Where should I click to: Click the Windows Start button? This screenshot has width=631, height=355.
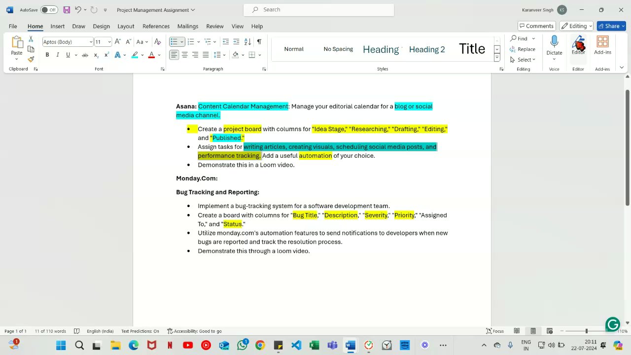coord(61,345)
